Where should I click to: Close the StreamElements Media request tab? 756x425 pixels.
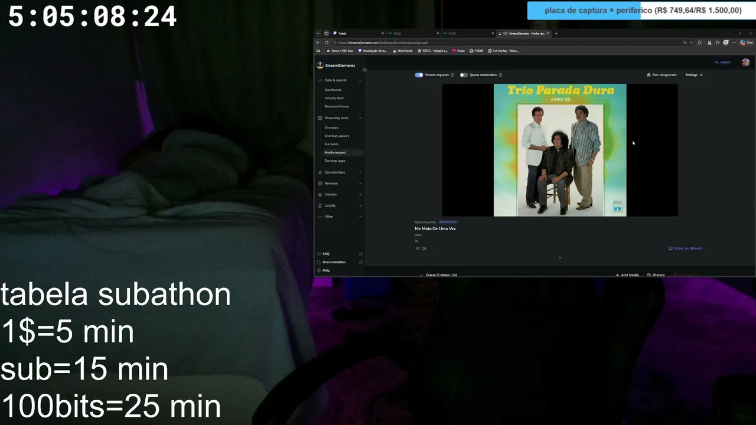[548, 33]
